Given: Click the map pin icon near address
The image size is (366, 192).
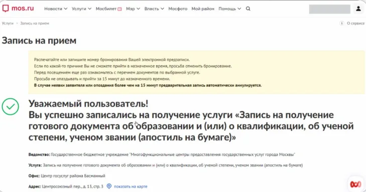Looking at the screenshot, I should point(109,186).
